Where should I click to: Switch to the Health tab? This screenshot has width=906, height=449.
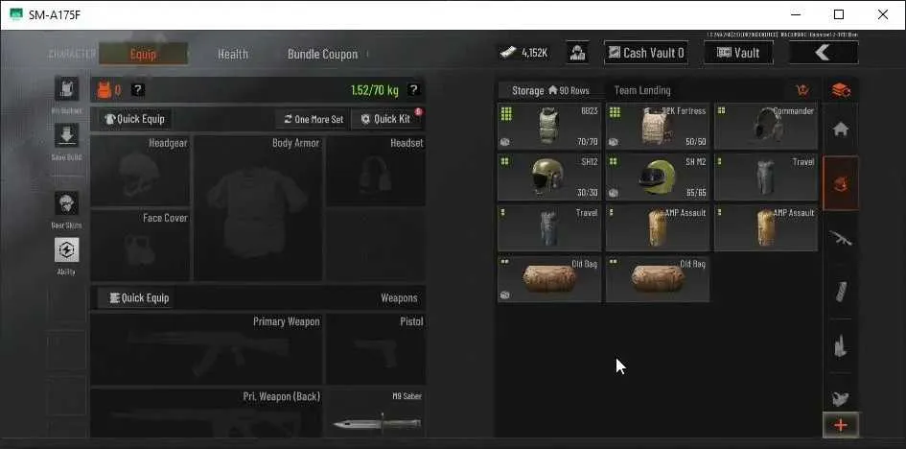click(233, 55)
